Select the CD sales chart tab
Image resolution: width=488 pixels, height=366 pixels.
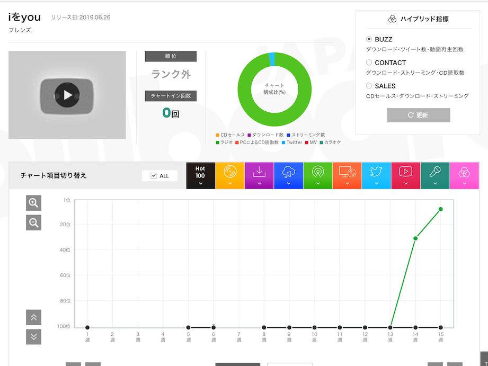click(230, 175)
